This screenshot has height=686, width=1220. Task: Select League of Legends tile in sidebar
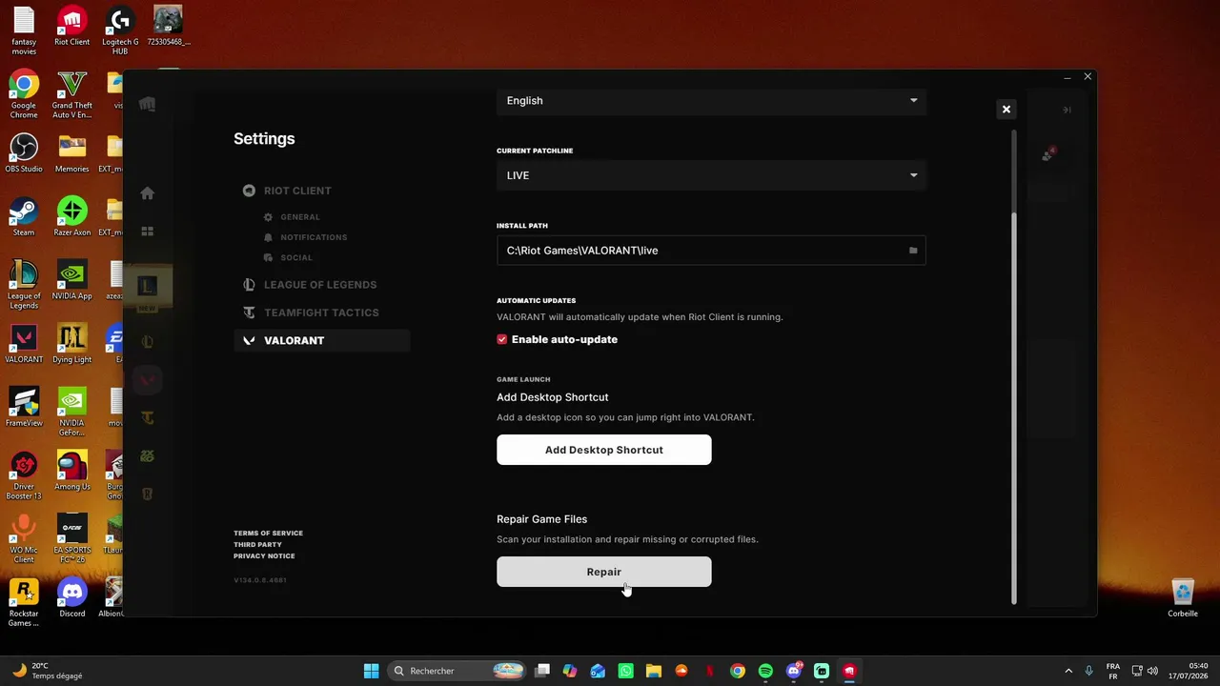pyautogui.click(x=147, y=286)
